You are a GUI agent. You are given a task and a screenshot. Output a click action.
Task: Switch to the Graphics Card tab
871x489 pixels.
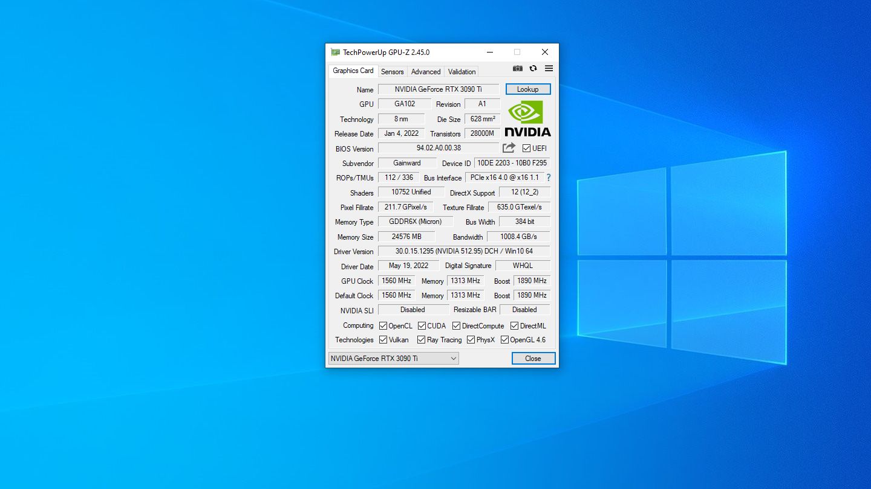click(353, 71)
